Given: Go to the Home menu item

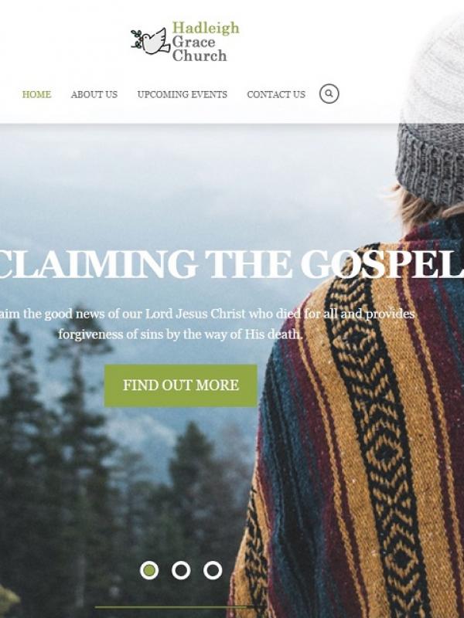Looking at the screenshot, I should [36, 94].
